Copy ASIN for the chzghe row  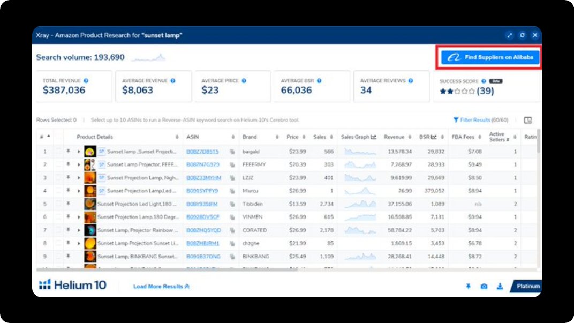point(232,244)
